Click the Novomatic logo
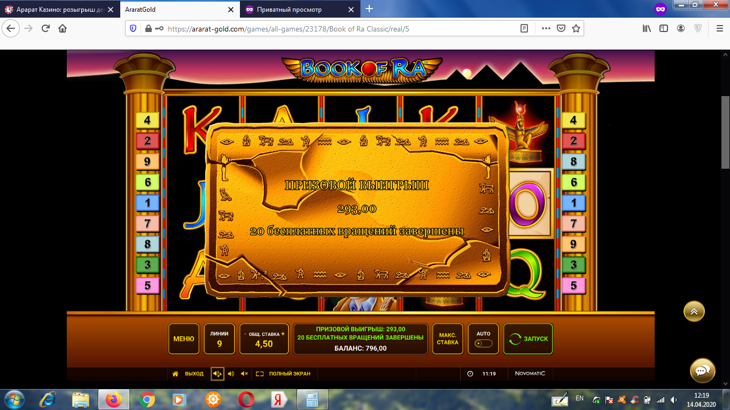730x410 pixels. [x=530, y=374]
